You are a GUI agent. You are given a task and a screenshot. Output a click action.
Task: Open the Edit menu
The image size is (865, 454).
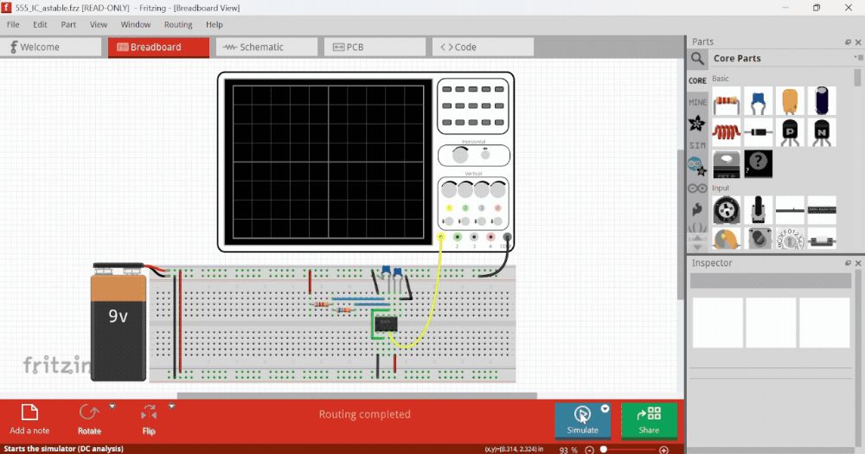(x=40, y=24)
